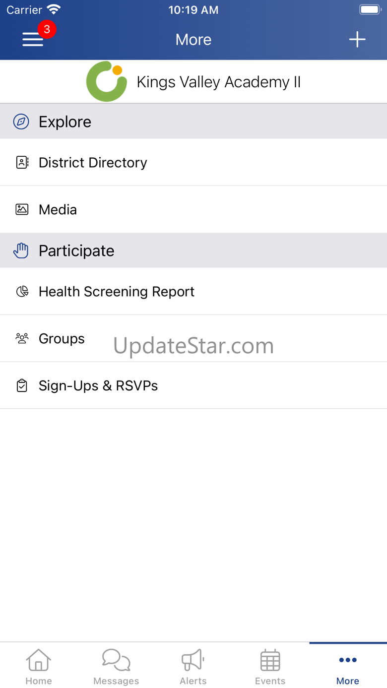
Task: Tap the pie chart icon for Health Screening
Action: point(22,292)
